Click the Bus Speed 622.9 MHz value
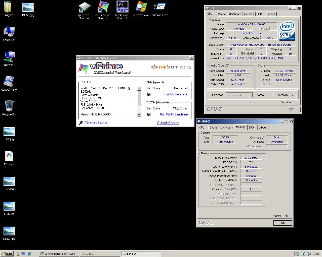The width and height of the screenshot is (322, 257). (238, 80)
